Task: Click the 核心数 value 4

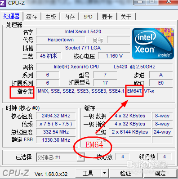Action: click(123, 157)
